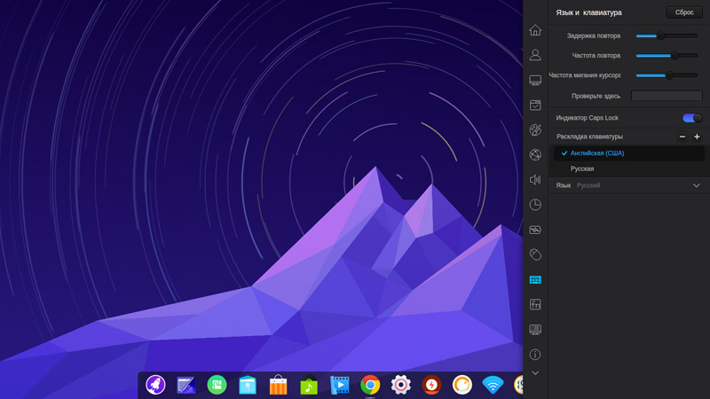The width and height of the screenshot is (710, 399).
Task: Open the green dock application icon
Action: click(217, 385)
